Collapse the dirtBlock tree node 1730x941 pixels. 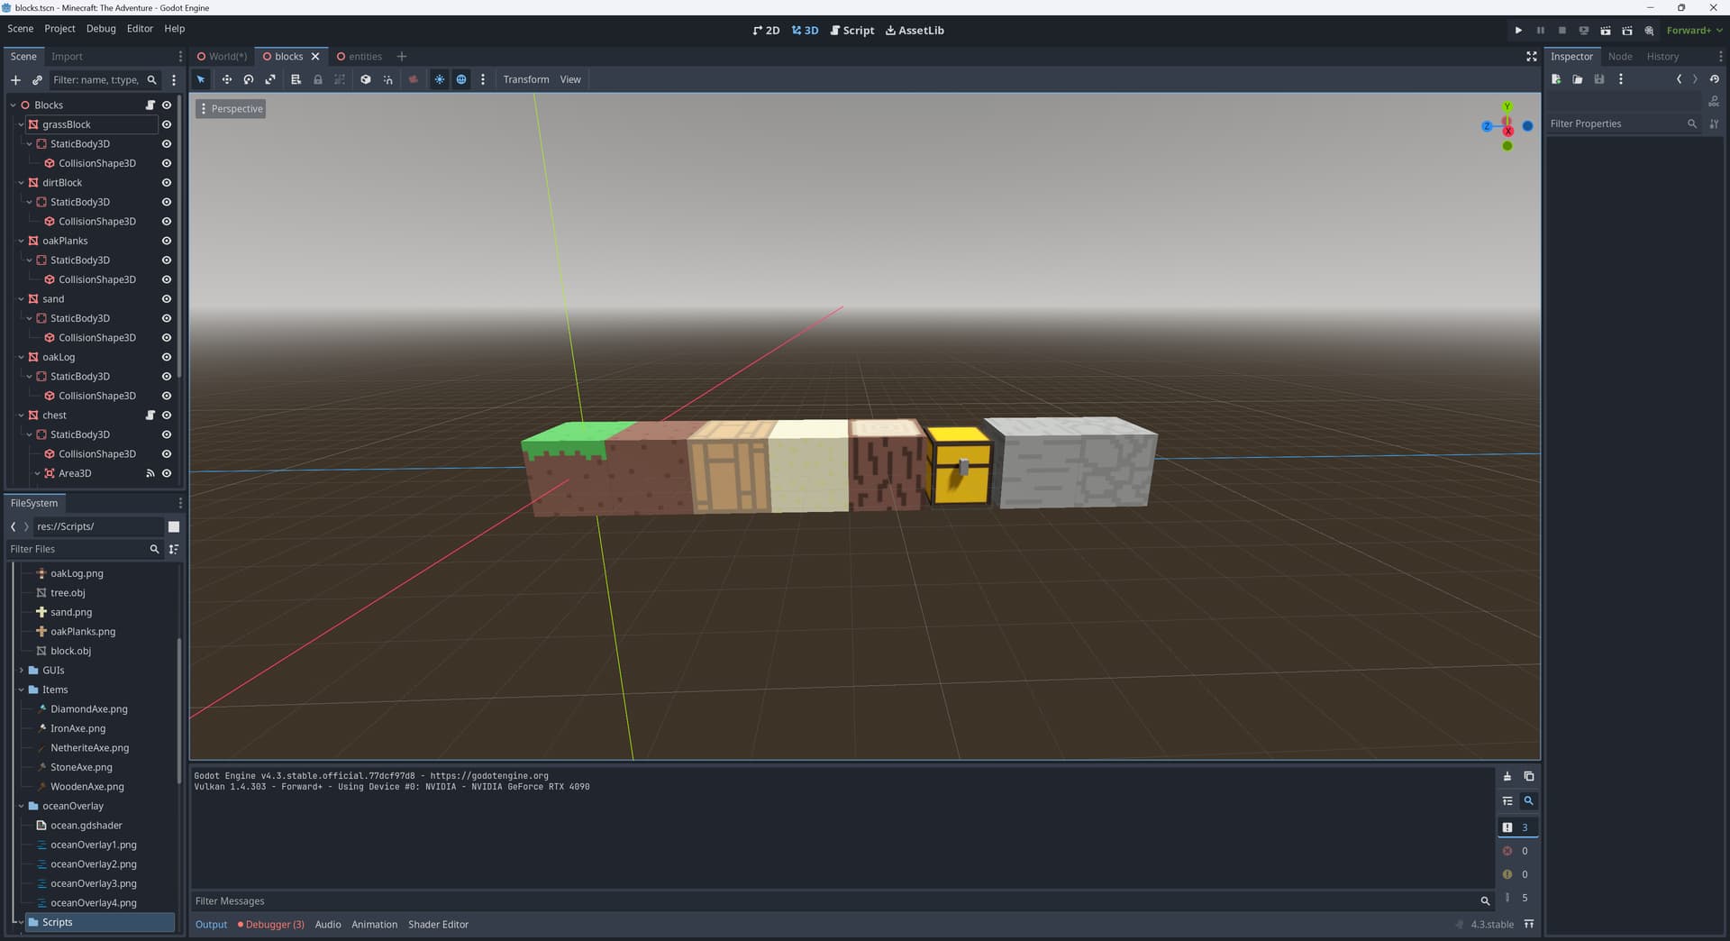[21, 182]
